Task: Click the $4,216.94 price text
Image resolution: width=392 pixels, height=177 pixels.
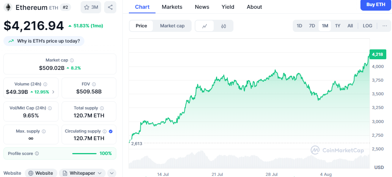Action: (x=34, y=26)
